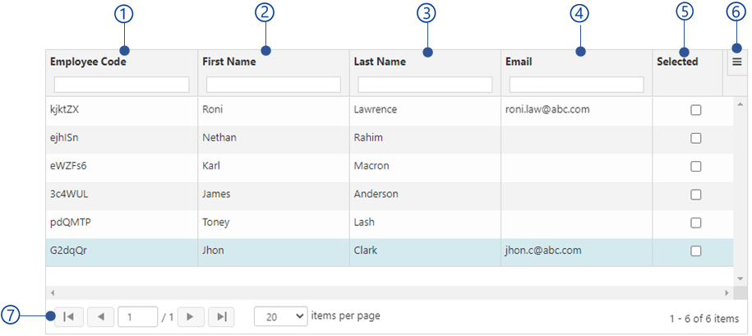Screen dimensions: 752x336
Task: Select the checkbox in Jhon Clark's row
Action: click(x=695, y=251)
